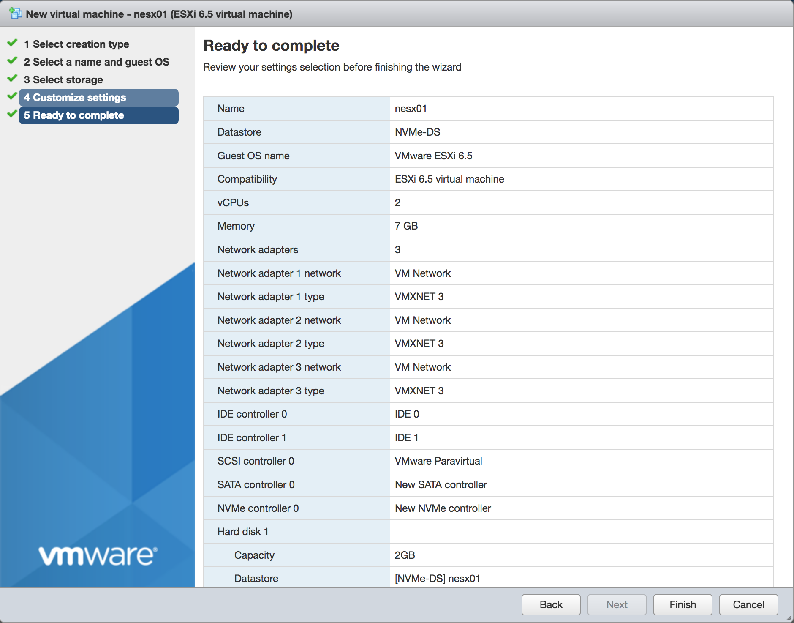Viewport: 794px width, 623px height.
Task: Go to step 1 Select creation type
Action: click(x=76, y=44)
